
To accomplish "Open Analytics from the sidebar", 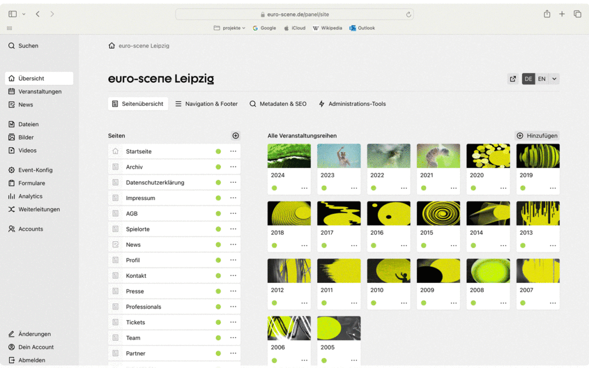I will (x=30, y=196).
